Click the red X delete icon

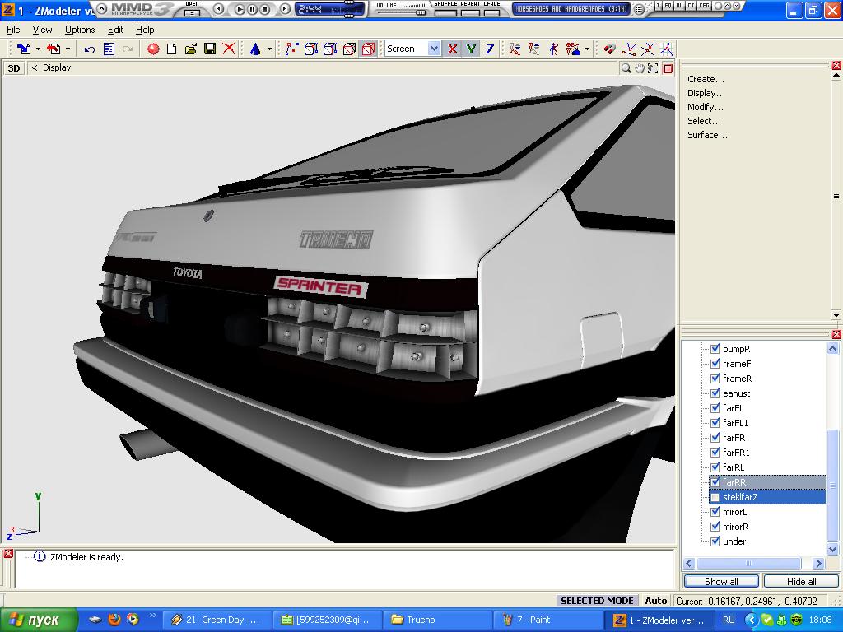pyautogui.click(x=229, y=49)
